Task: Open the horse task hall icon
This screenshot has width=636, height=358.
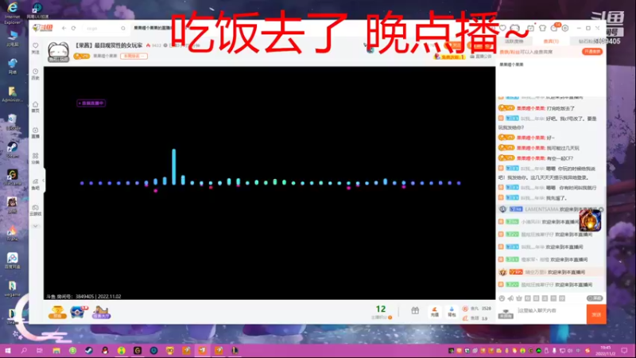Action: 101,312
